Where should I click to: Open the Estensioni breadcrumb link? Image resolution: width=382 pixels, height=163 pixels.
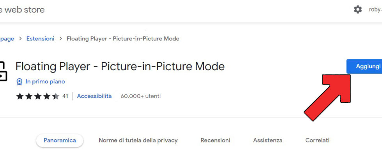(40, 39)
